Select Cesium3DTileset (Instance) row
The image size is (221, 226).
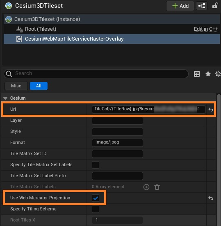[x=112, y=19]
